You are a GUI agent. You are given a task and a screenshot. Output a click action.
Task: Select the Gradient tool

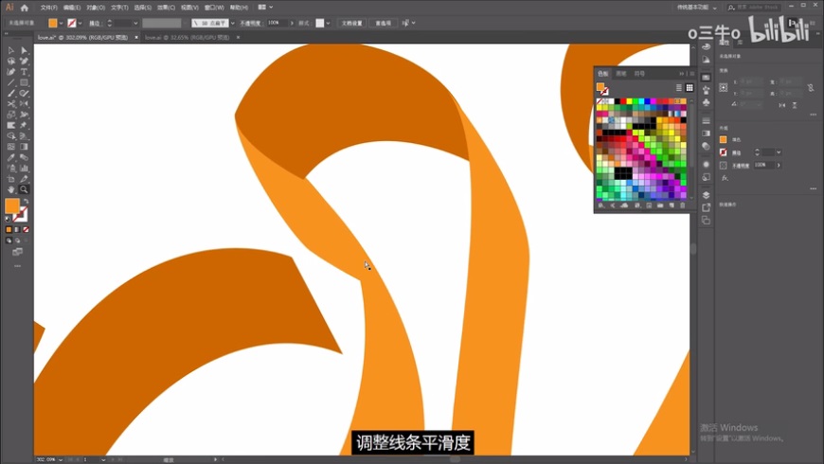[24, 147]
